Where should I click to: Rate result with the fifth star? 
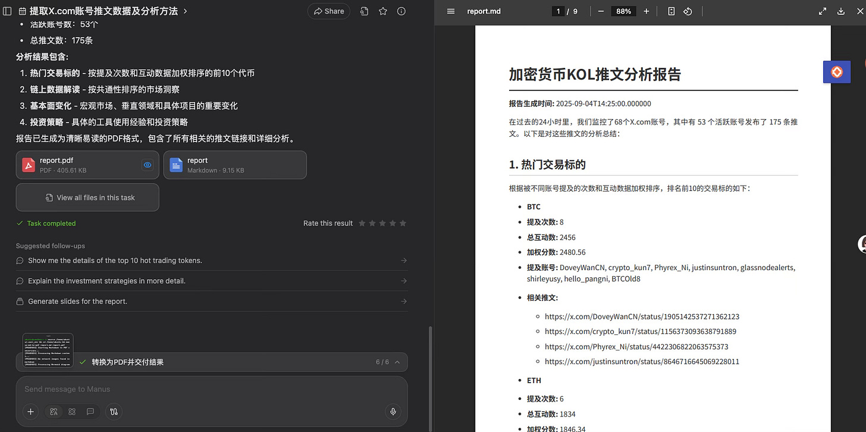(x=403, y=223)
